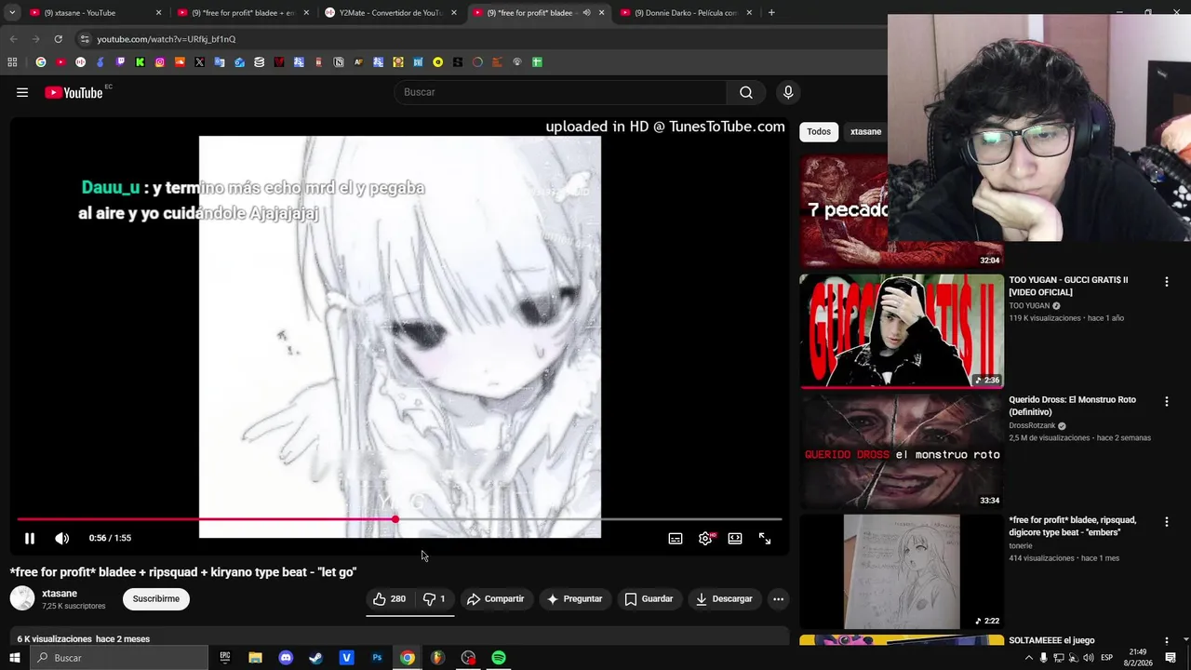The image size is (1191, 670).
Task: Click the DrossRotzank channel name
Action: pos(1032,426)
